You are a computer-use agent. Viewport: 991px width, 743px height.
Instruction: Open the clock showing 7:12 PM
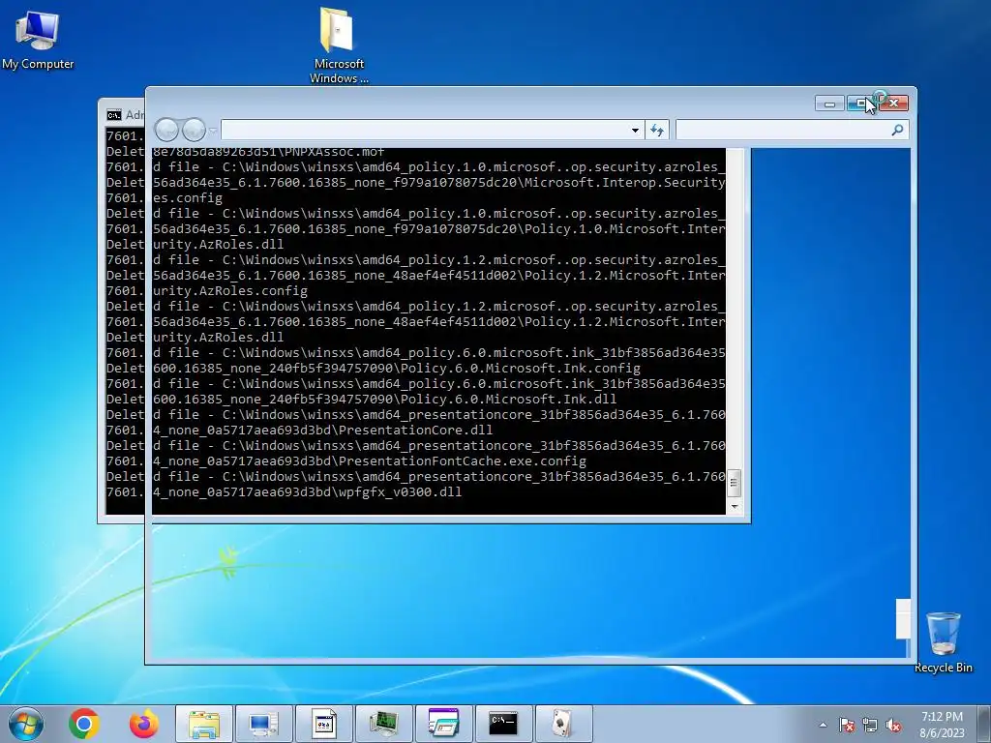(942, 725)
